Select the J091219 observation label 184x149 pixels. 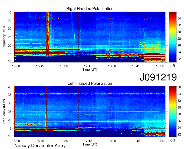158,77
